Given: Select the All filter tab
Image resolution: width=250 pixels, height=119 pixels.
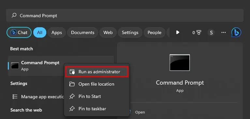Looking at the screenshot, I should 40,32.
